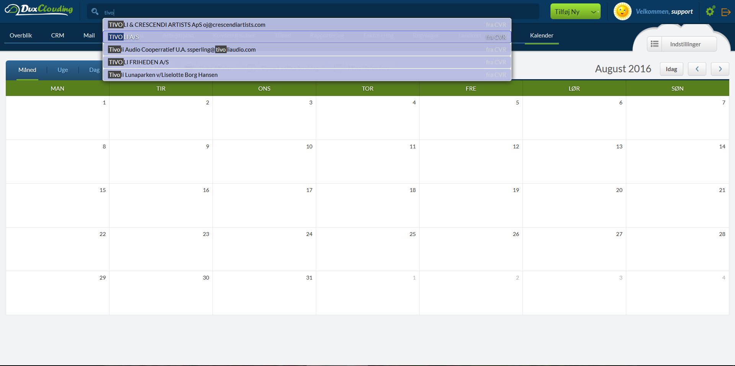This screenshot has width=735, height=366.
Task: Open settings via the green gear icon
Action: tap(710, 11)
